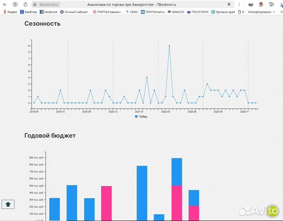Click the tallest stacked bar's blue segment
The image size is (283, 221).
pyautogui.click(x=177, y=172)
